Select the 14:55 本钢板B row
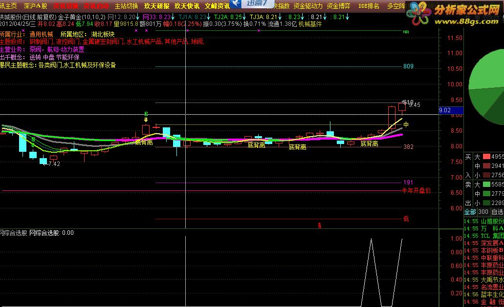Viewport: 504px width, 307px height. 484,250
